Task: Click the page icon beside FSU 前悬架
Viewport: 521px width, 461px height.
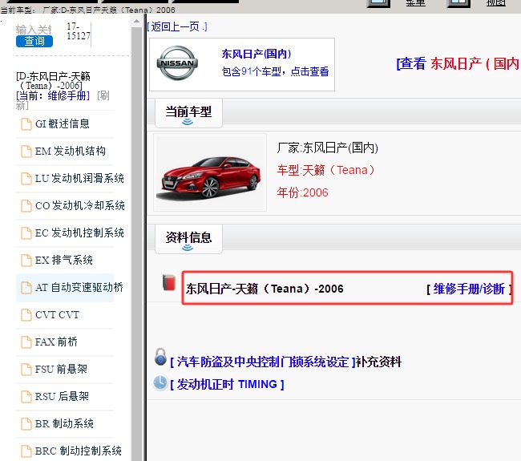Action: (26, 370)
